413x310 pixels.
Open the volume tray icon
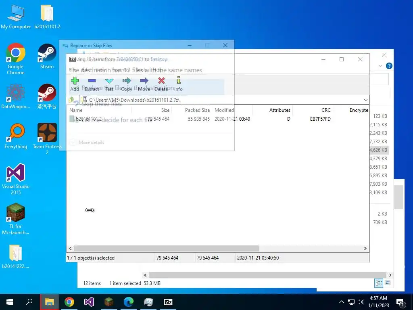(x=361, y=302)
